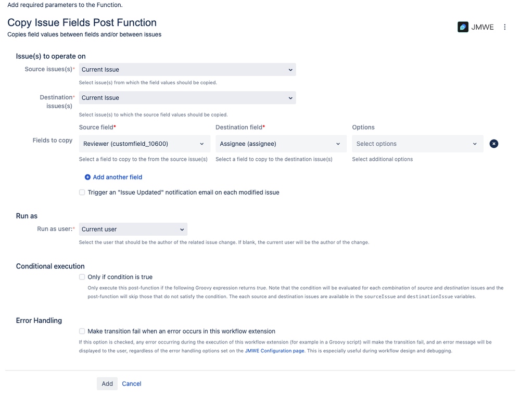The width and height of the screenshot is (520, 395).
Task: Open the three-dot more options menu
Action: tap(504, 27)
